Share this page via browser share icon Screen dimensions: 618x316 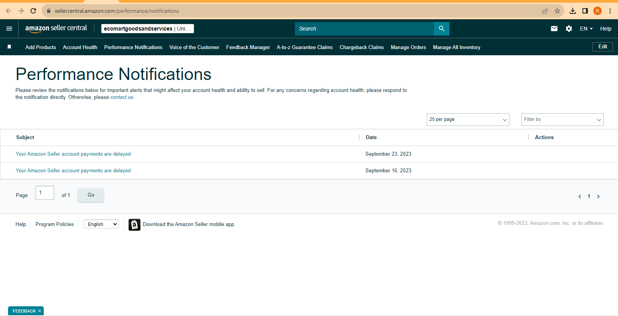coord(545,11)
